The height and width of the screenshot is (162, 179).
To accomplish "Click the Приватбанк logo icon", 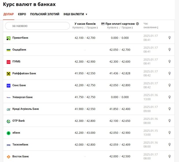I will (x=8, y=38).
